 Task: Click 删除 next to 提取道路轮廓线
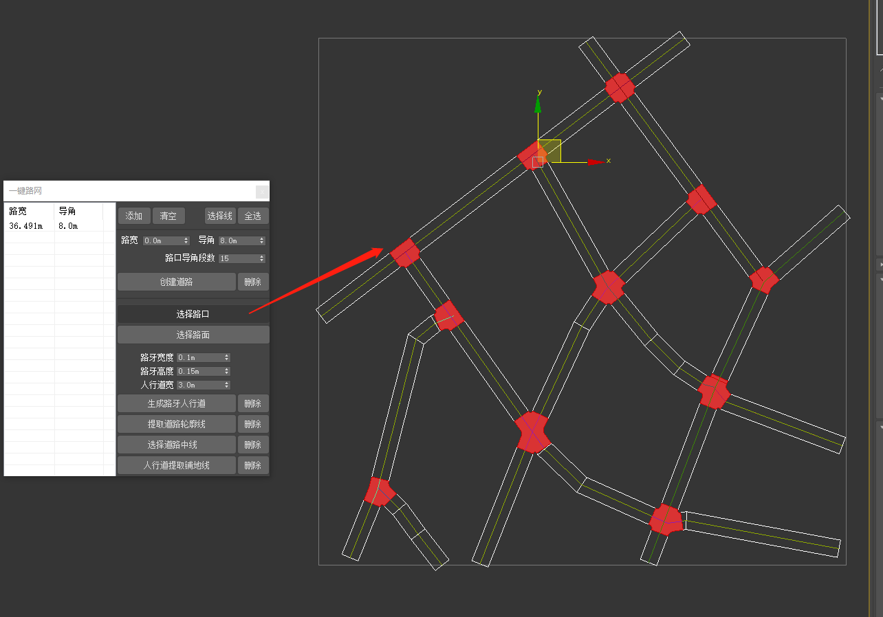(253, 424)
